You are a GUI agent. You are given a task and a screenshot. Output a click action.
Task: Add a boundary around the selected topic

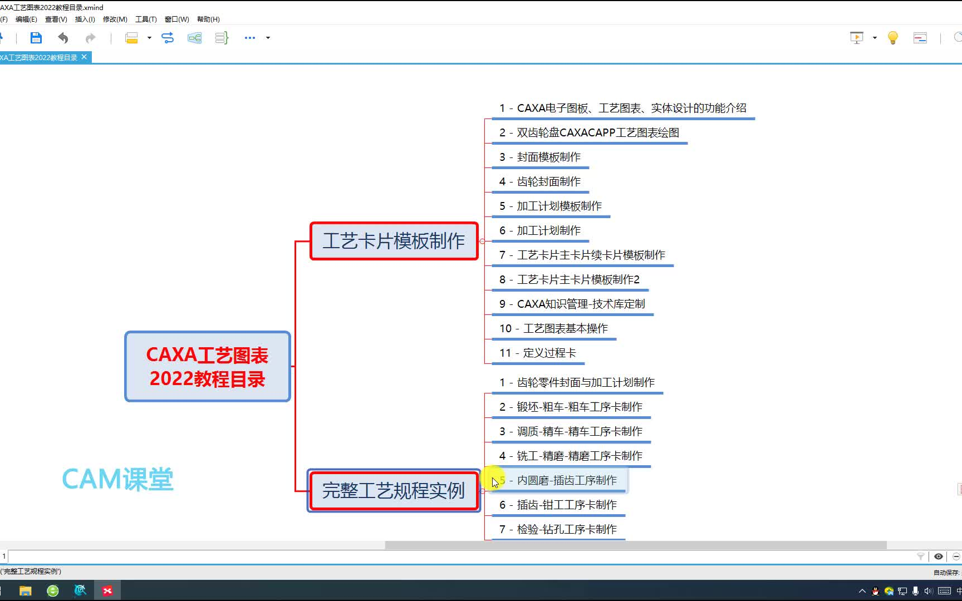(x=194, y=38)
